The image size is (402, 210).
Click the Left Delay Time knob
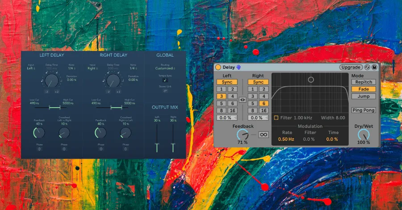51,80
